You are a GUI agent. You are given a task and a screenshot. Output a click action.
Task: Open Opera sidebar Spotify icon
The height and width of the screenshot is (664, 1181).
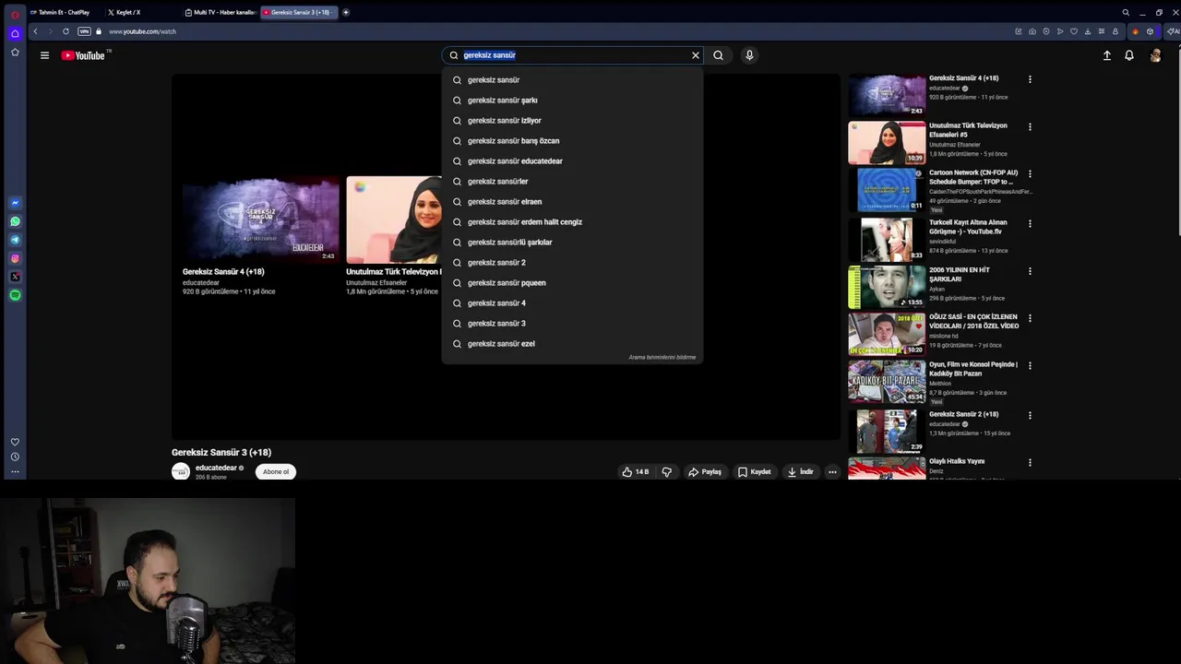[x=15, y=295]
